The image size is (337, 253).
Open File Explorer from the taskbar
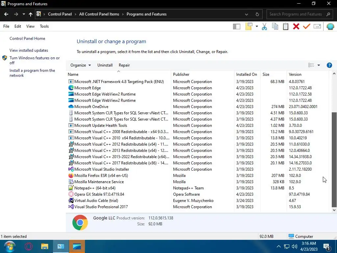pyautogui.click(x=45, y=246)
